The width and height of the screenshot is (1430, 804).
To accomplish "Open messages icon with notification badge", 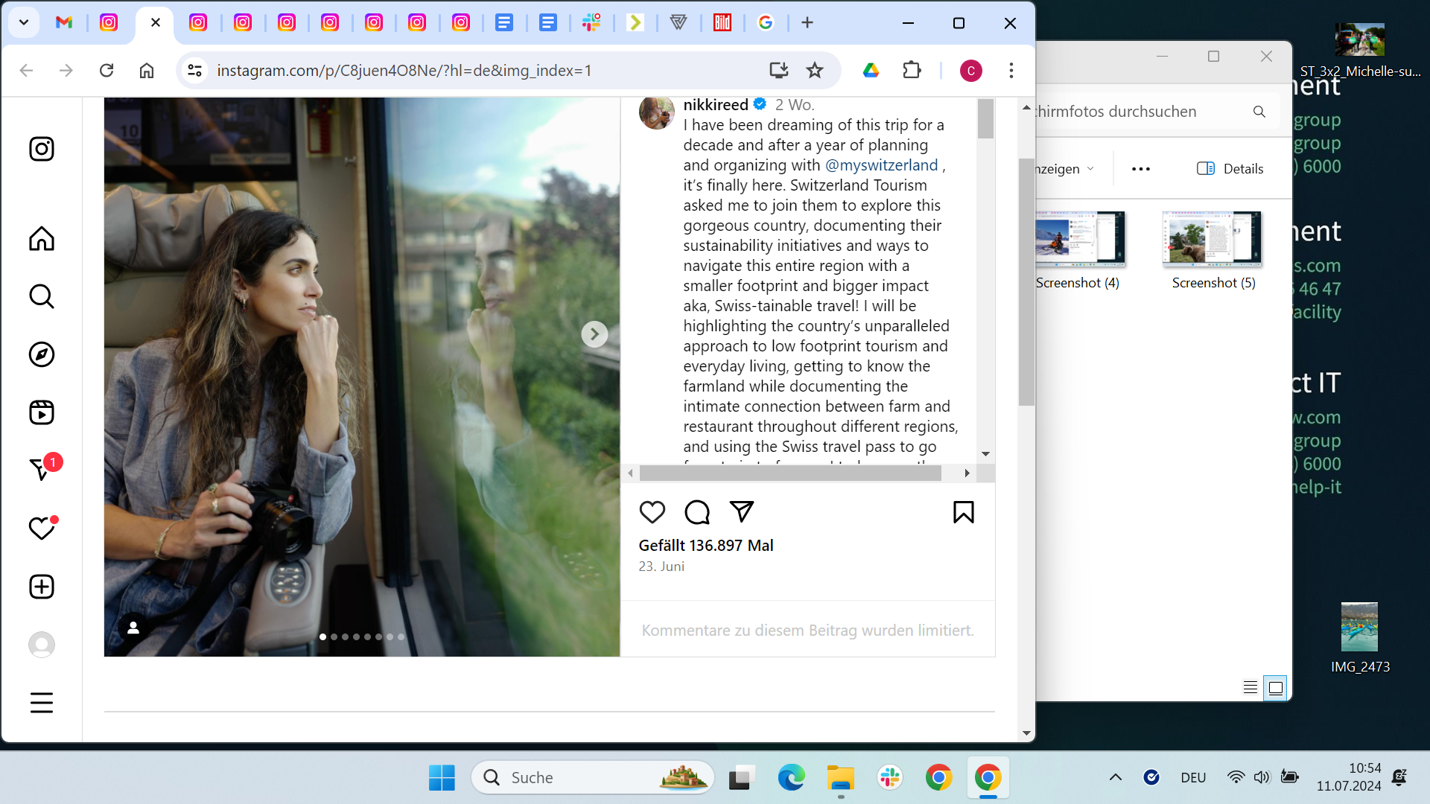I will coord(42,470).
